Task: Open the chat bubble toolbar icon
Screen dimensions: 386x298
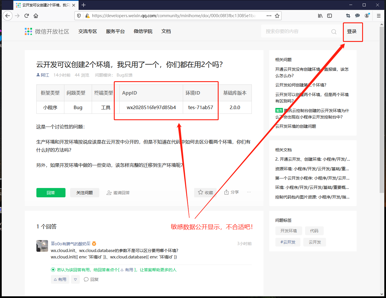Action: pos(357,16)
